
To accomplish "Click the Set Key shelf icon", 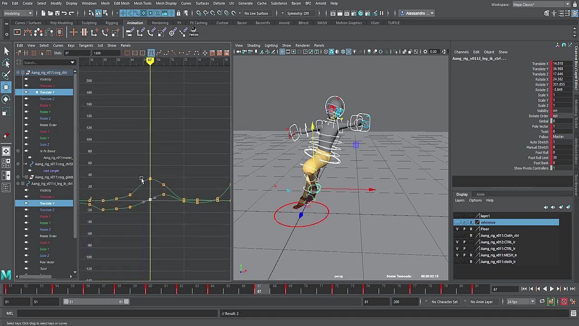I will [73, 32].
